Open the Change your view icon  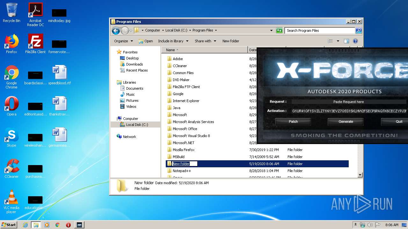[x=330, y=41]
